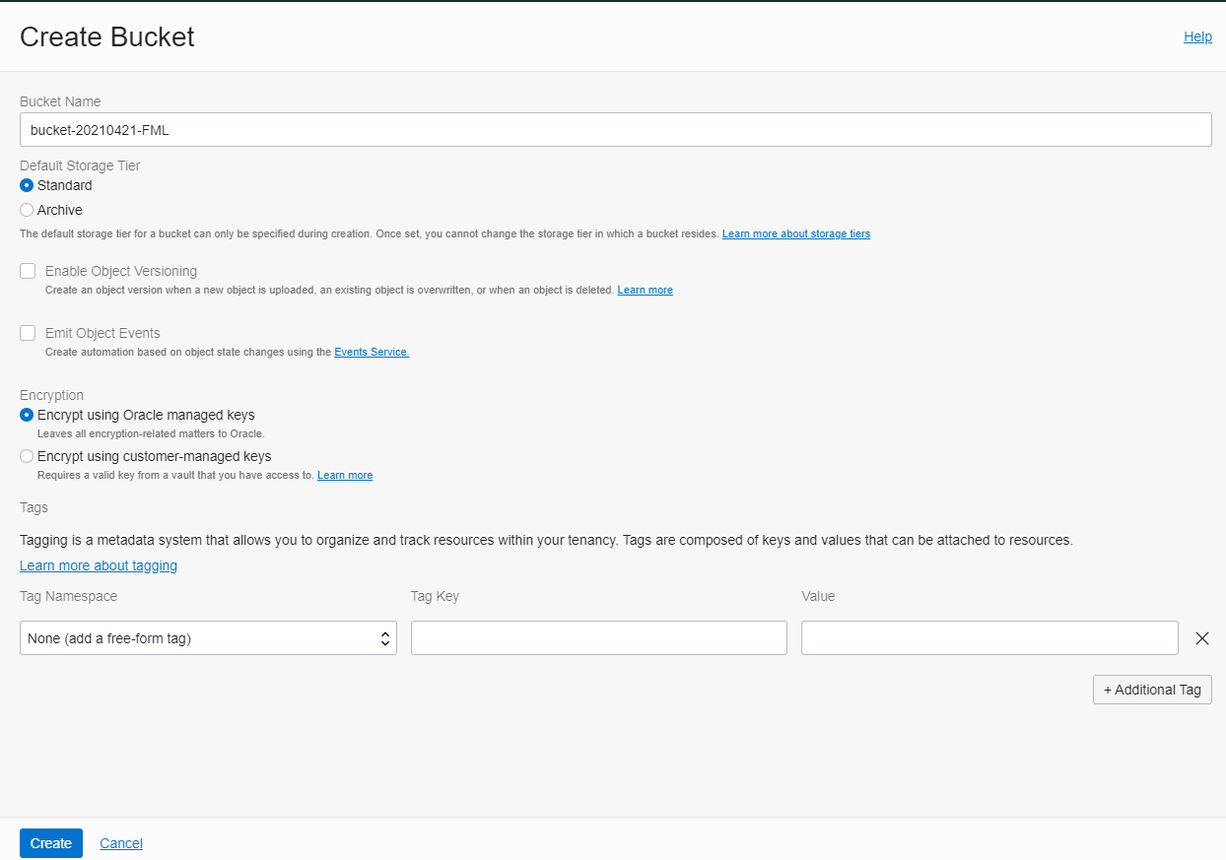Open the Tag Namespace dropdown
The image size is (1226, 860).
[x=208, y=638]
